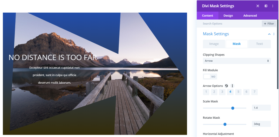279x137 pixels.
Task: Select the Text sub-tab
Action: coord(259,44)
